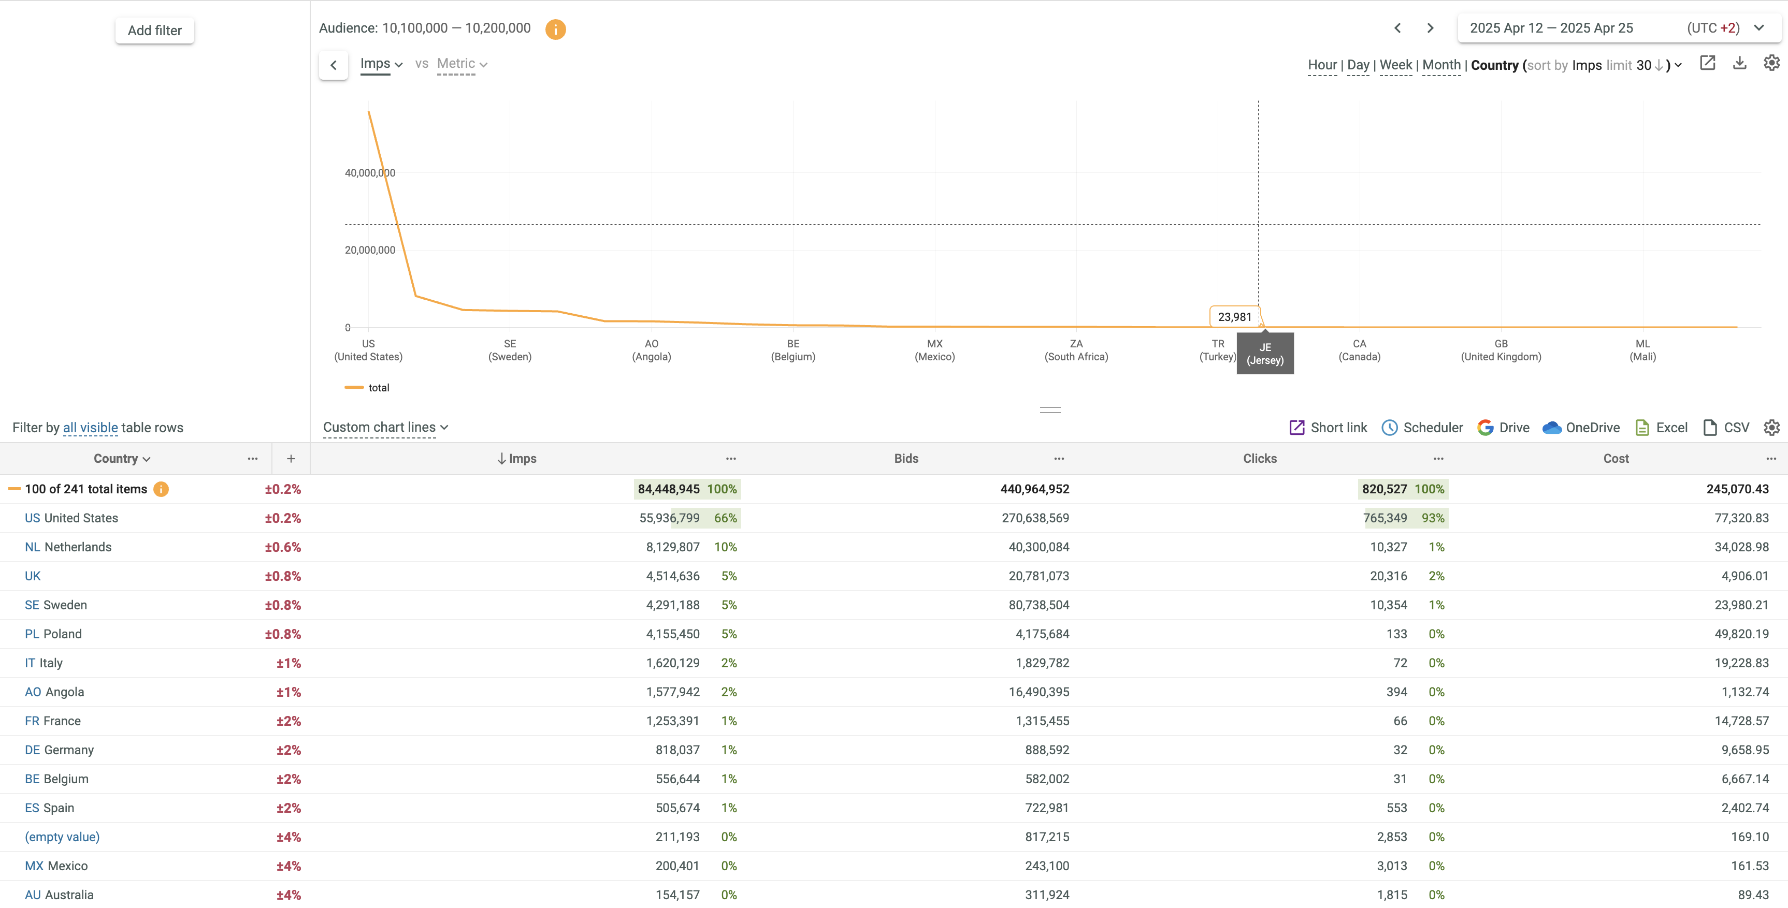Viewport: 1788px width, 908px height.
Task: Click the Add filter button
Action: tap(155, 31)
